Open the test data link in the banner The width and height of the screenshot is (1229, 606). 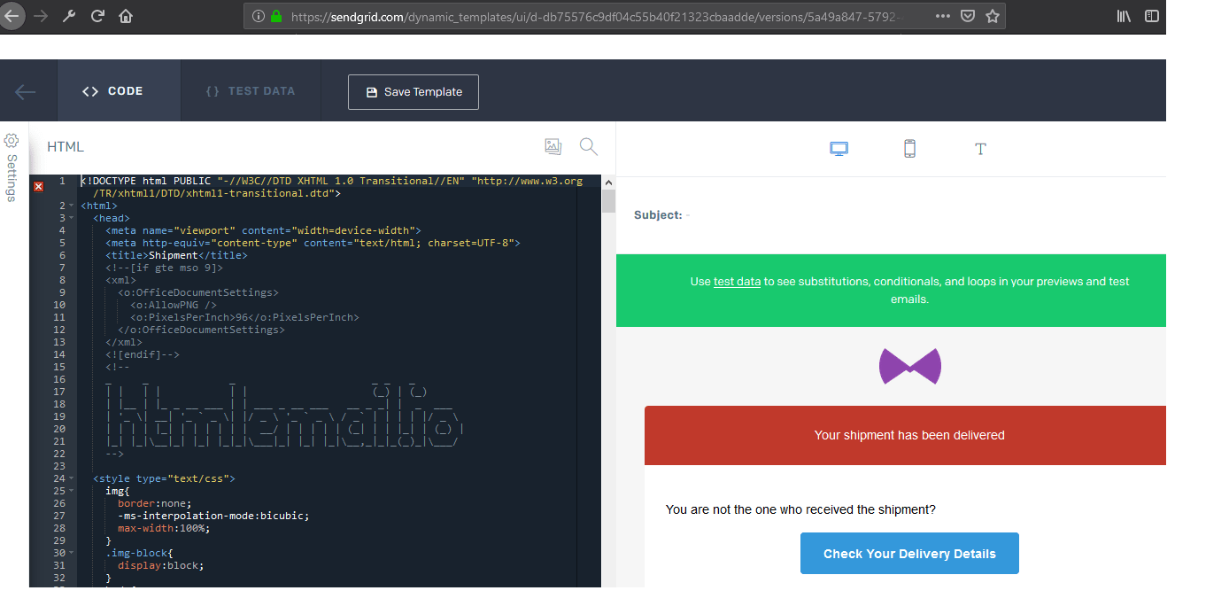click(737, 281)
